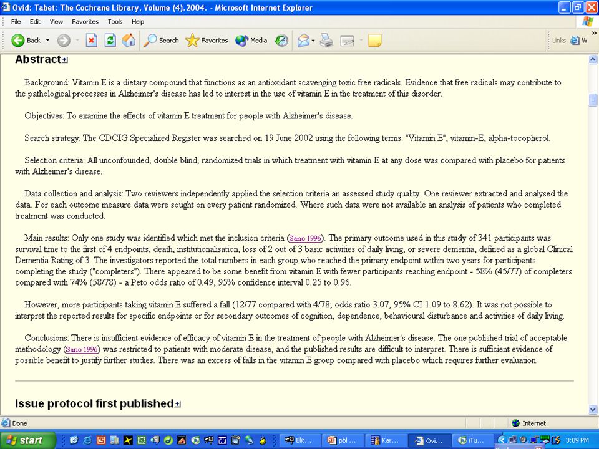The width and height of the screenshot is (599, 449).
Task: Open the Edit dropdown arrow in toolbar
Action: point(361,40)
